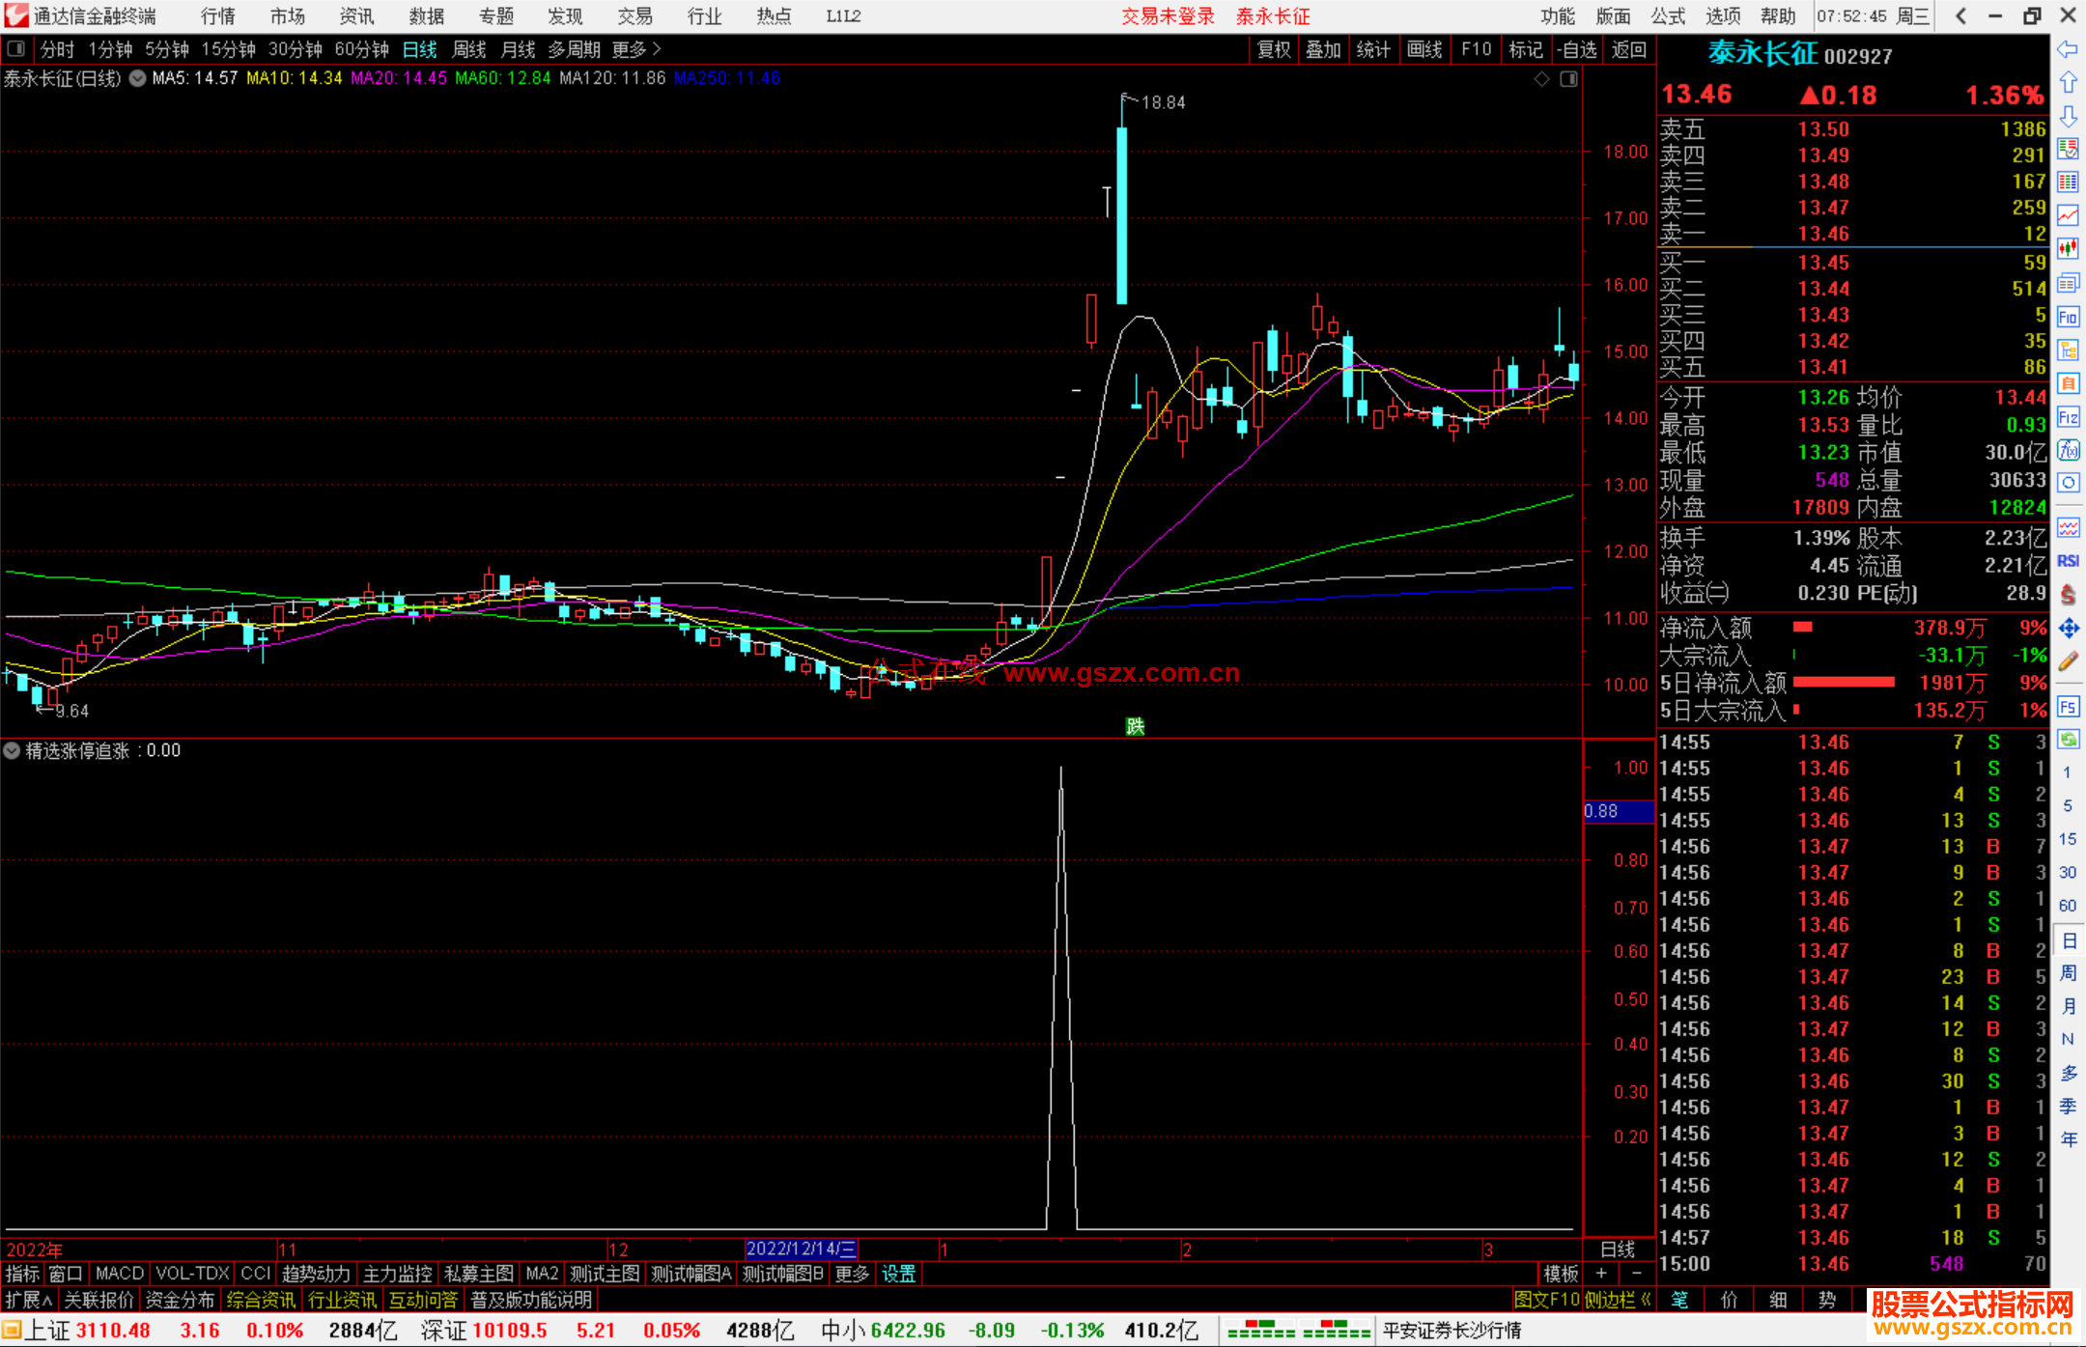Collapse the 侧边栏 sidebar toggle
The width and height of the screenshot is (2086, 1347).
point(1618,1300)
